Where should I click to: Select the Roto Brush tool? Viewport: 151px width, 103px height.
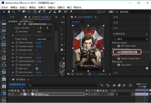click(x=66, y=12)
